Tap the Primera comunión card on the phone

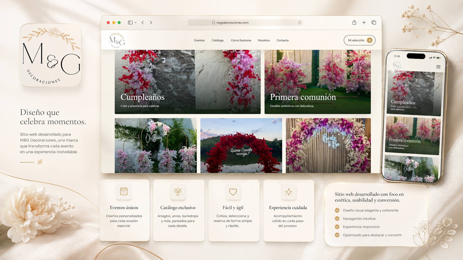pos(413,135)
